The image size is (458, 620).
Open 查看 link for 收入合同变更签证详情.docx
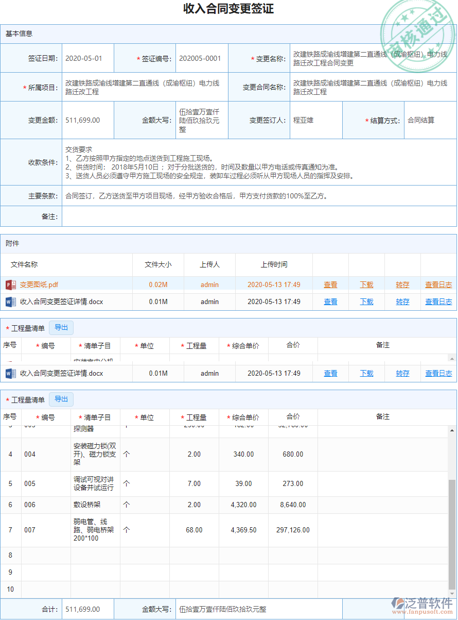pyautogui.click(x=330, y=301)
